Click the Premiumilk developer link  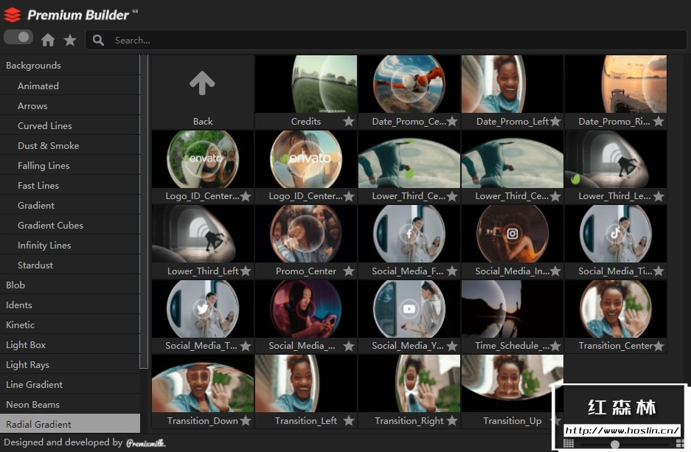click(145, 443)
